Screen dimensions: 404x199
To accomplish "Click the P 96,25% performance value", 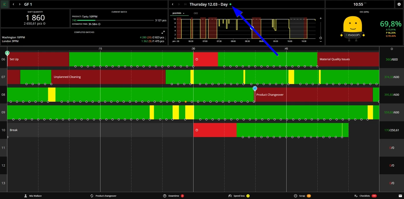I will click(391, 33).
